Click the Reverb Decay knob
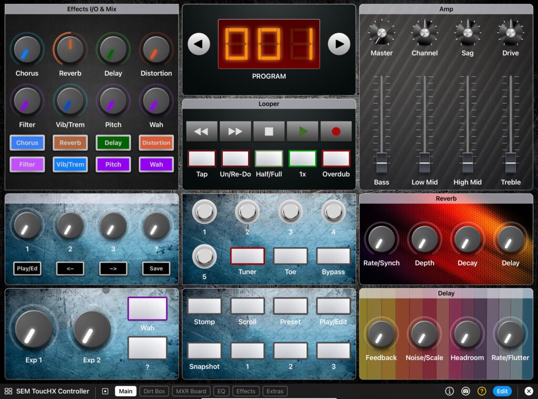The height and width of the screenshot is (399, 538). (467, 240)
